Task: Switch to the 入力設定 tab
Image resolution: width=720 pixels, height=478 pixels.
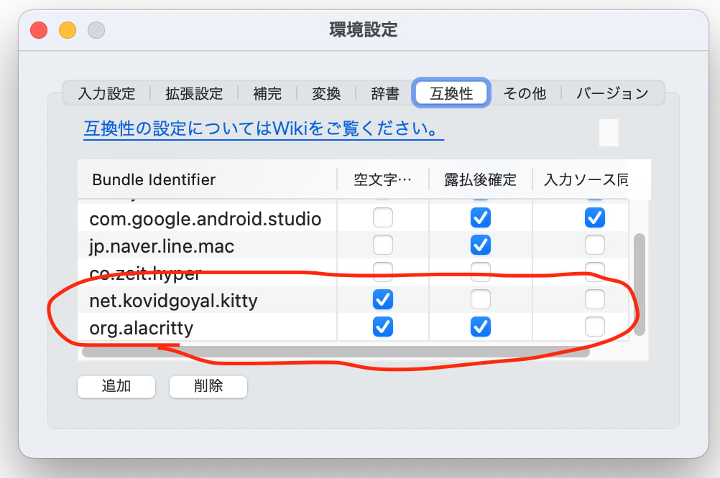Action: pos(106,93)
